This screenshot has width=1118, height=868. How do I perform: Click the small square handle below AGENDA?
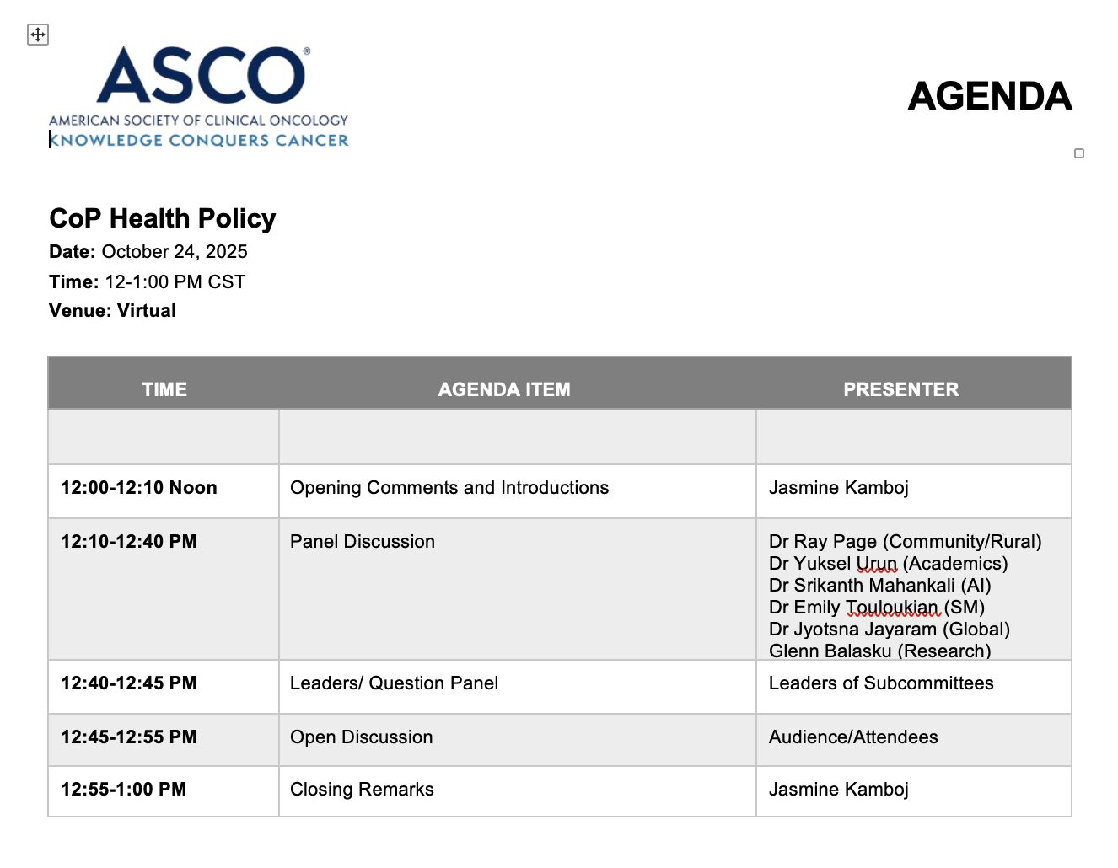pos(1079,153)
